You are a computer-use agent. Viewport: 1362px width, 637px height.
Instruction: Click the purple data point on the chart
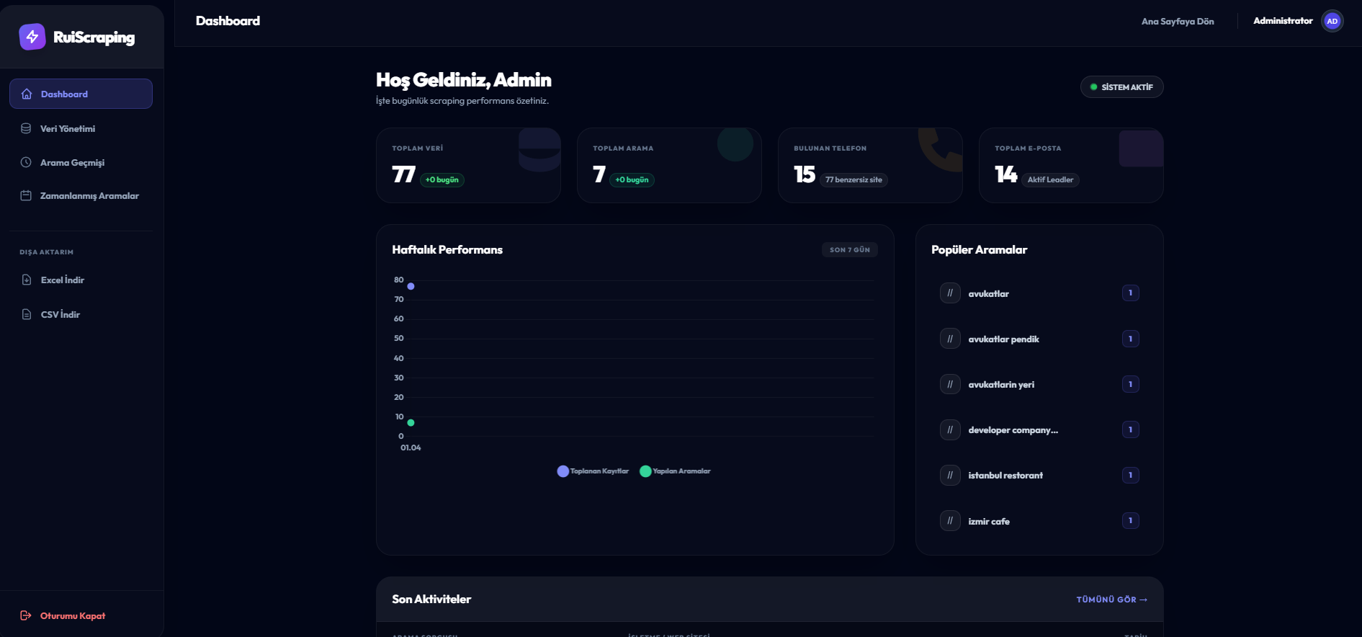click(x=411, y=286)
